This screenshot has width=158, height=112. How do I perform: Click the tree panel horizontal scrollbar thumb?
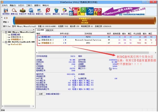tap(17, 106)
